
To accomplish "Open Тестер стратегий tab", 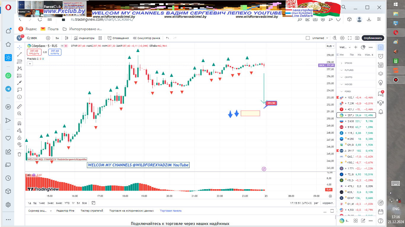I will (x=92, y=211).
